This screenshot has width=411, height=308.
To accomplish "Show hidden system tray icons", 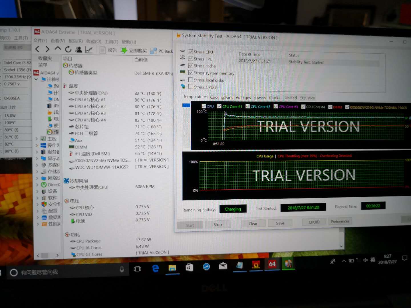I will coord(344,261).
